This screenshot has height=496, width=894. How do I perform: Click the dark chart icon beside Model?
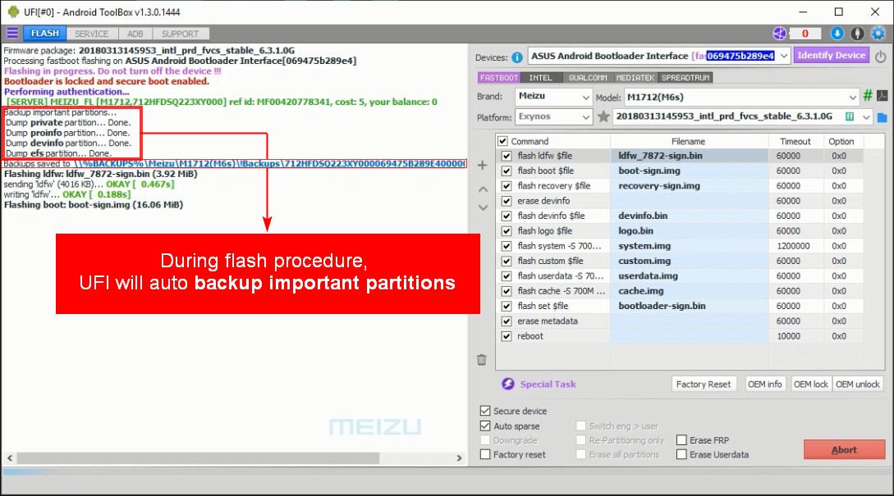coord(882,96)
